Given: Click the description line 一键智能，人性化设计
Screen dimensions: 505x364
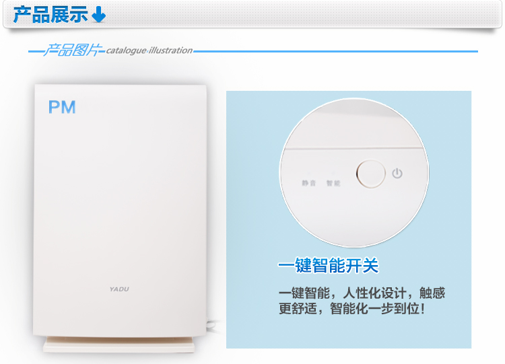Looking at the screenshot, I should click(362, 293).
